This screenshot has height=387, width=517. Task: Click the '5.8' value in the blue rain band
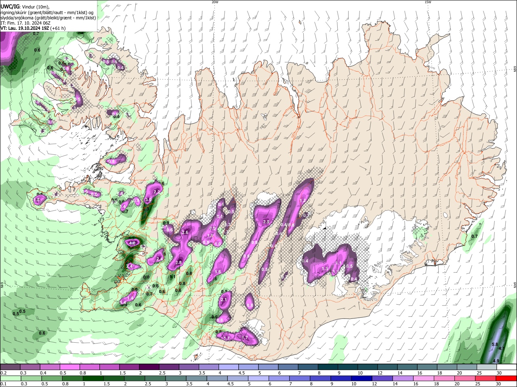[494, 345]
